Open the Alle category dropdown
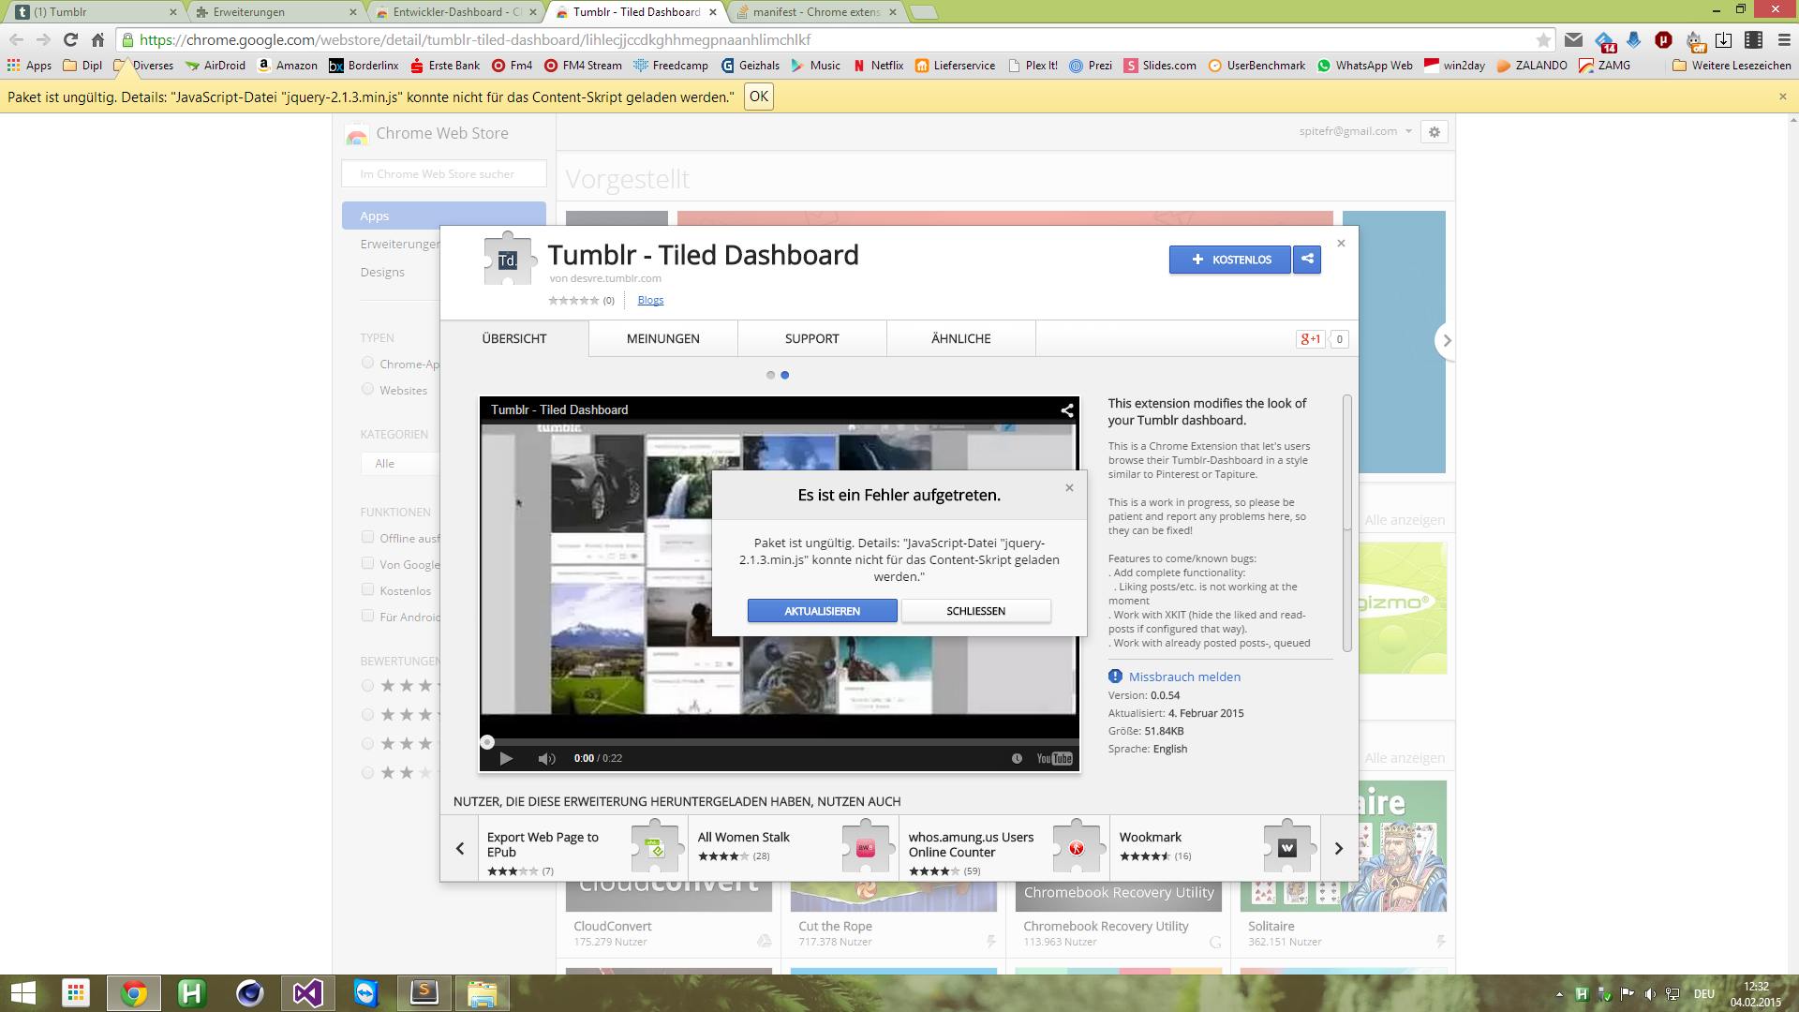 401,464
